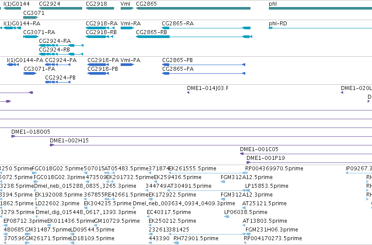The width and height of the screenshot is (372, 245).
Task: Click the CG3071-PA protein label
Action: [39, 69]
